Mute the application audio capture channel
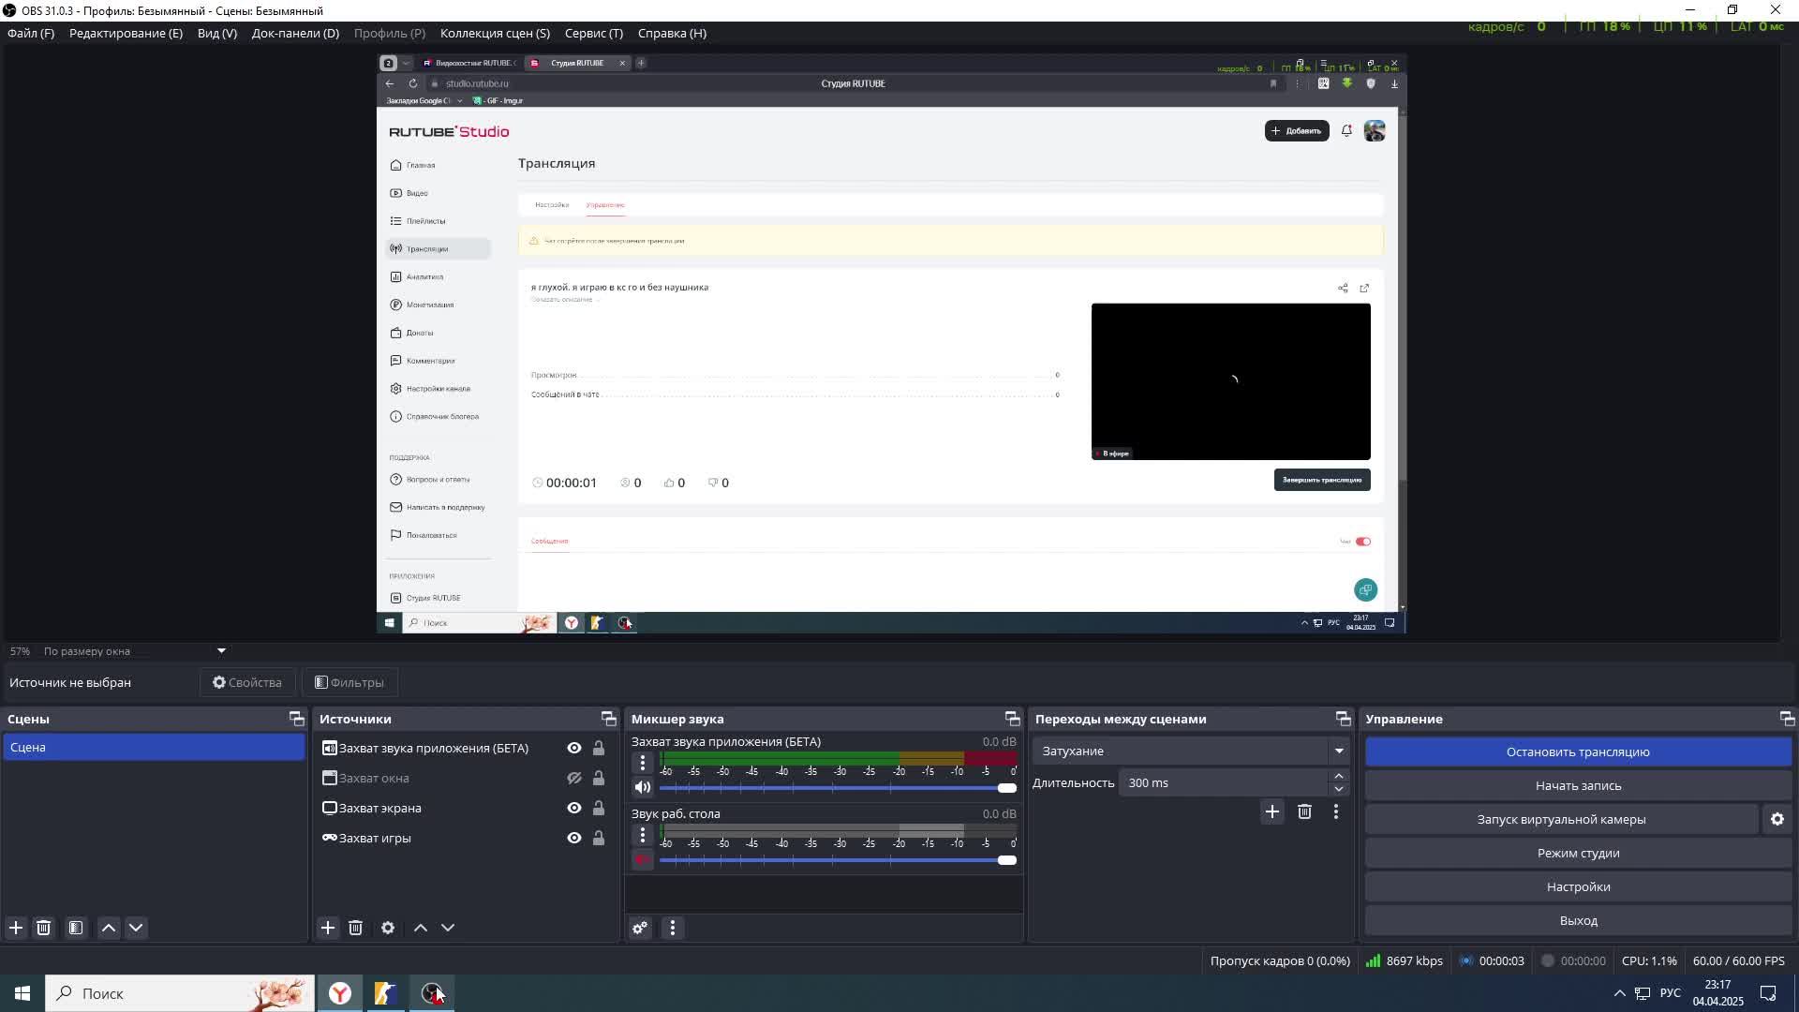The image size is (1799, 1012). click(x=643, y=787)
